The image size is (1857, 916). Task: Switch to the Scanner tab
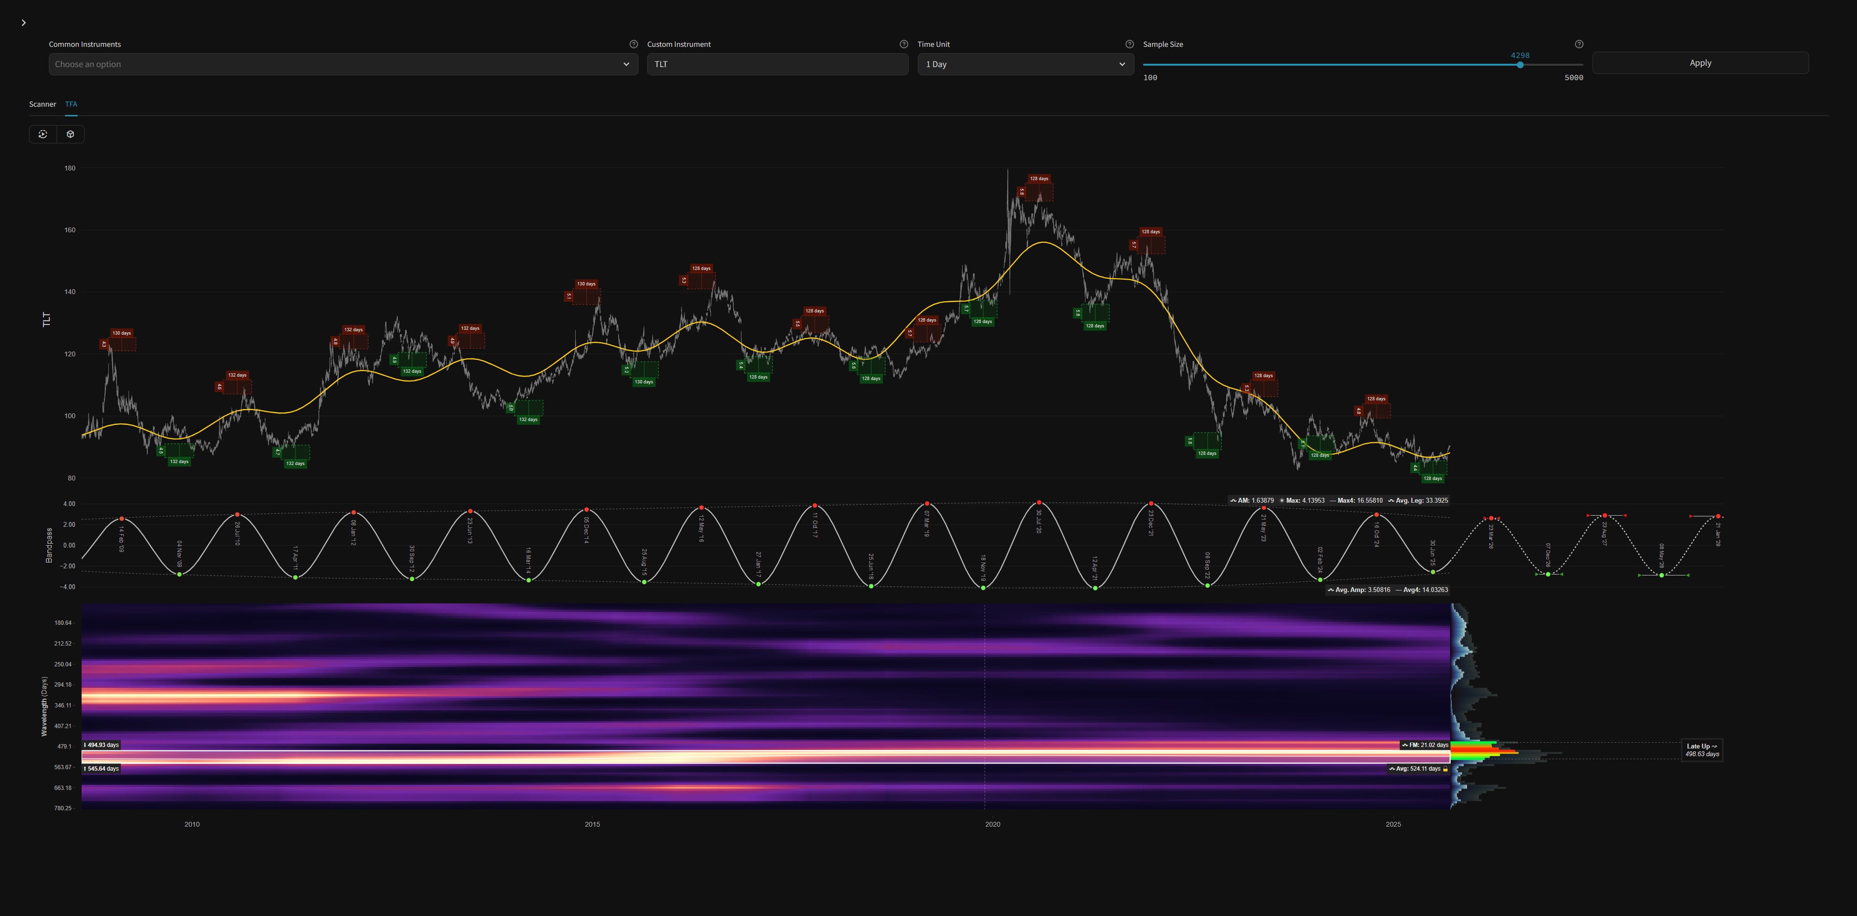click(43, 104)
